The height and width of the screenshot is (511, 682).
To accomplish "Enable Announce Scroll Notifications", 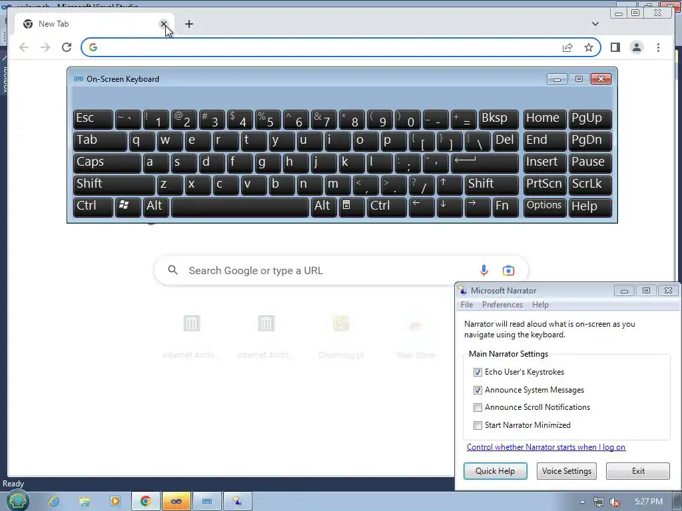I will 478,408.
